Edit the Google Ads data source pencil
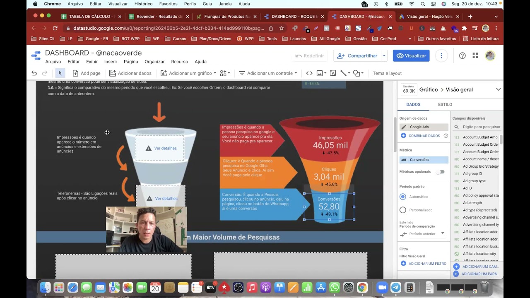This screenshot has height=298, width=530. pos(404,127)
